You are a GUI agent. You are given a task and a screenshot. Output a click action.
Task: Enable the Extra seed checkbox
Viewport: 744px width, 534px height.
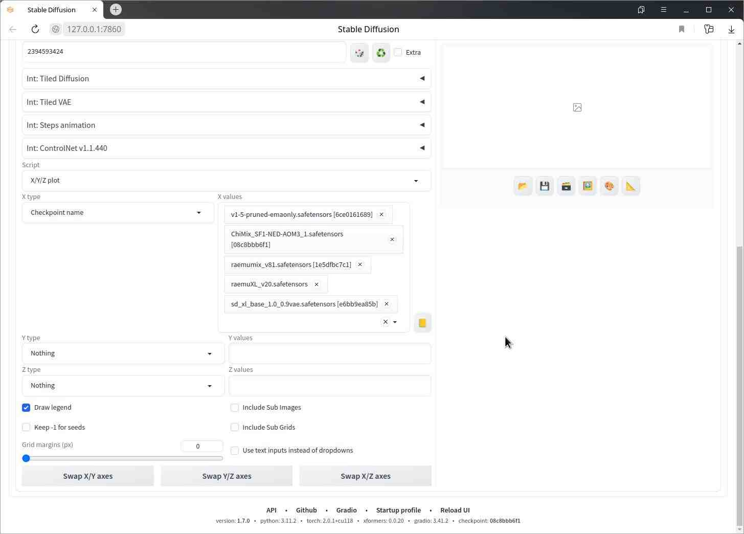398,52
